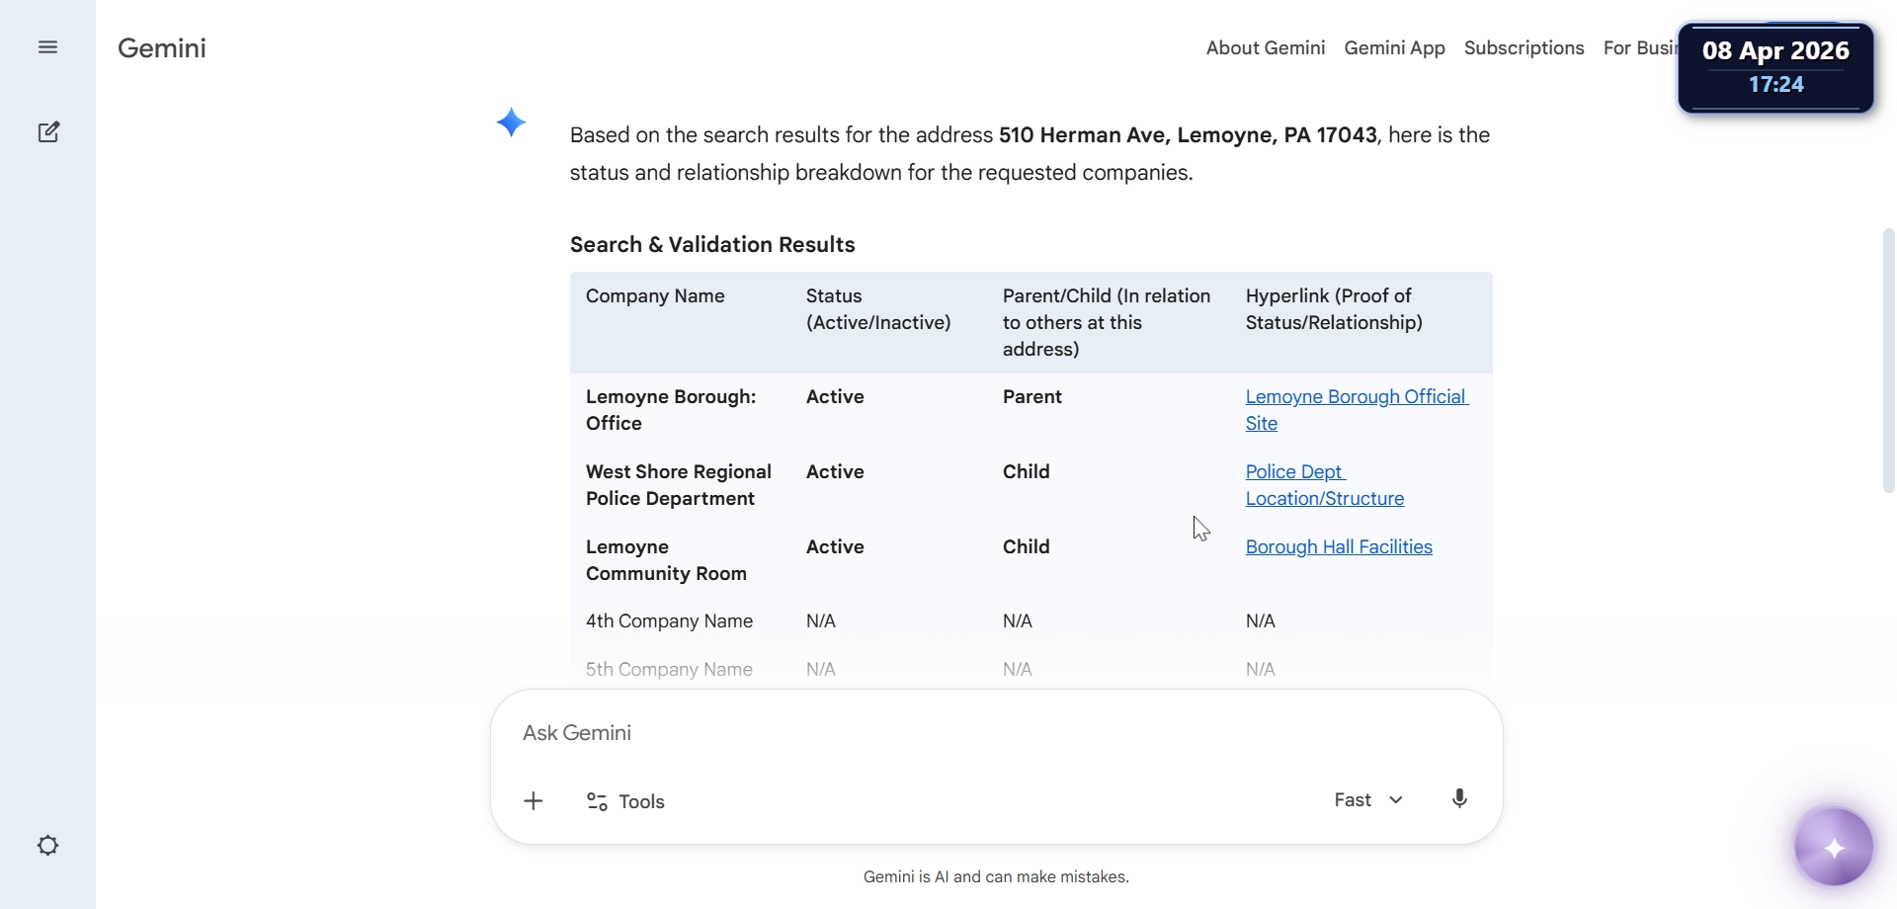
Task: Open the Borough Hall Facilities link
Action: click(1338, 547)
